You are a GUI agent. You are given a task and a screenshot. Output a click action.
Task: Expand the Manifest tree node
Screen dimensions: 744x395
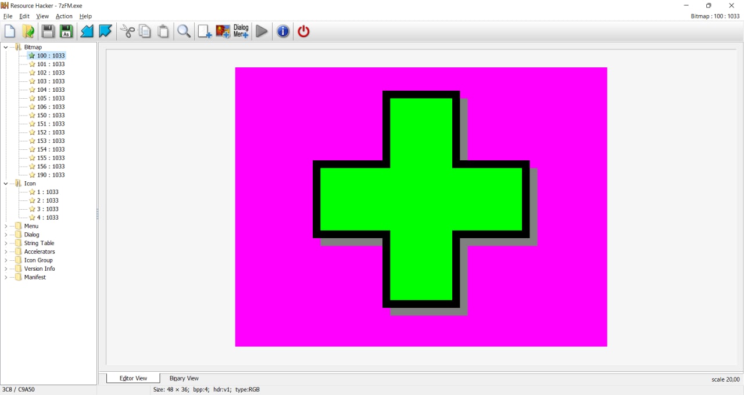point(6,277)
